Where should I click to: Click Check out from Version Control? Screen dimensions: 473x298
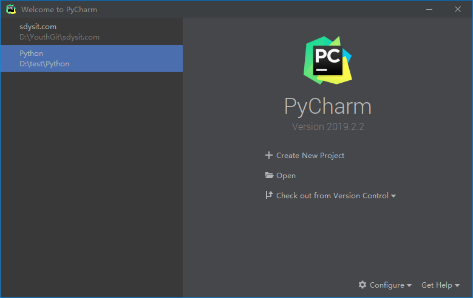332,196
